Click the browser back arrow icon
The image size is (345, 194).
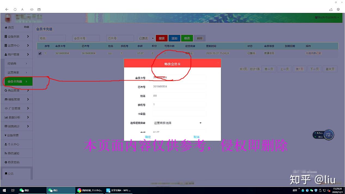7,10
